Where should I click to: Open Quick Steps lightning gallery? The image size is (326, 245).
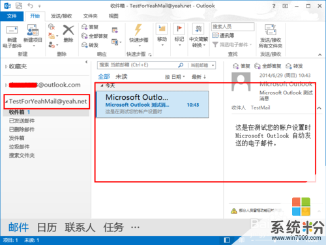tap(139, 35)
